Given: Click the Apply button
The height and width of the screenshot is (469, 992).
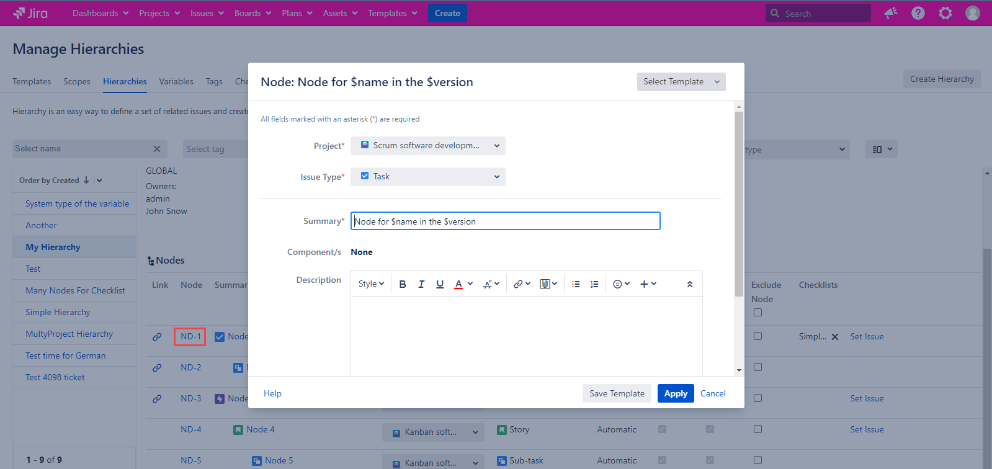Looking at the screenshot, I should pyautogui.click(x=675, y=393).
